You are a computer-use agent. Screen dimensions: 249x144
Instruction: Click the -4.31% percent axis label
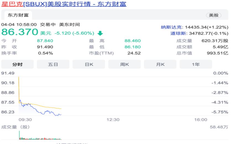(220, 102)
